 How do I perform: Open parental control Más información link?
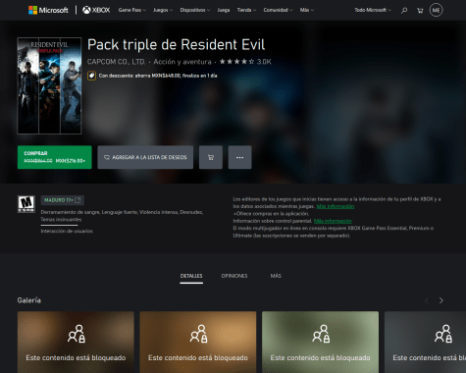point(333,221)
